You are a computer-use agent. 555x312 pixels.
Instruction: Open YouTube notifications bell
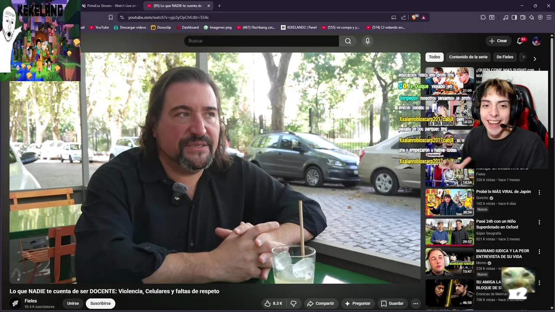[x=520, y=41]
